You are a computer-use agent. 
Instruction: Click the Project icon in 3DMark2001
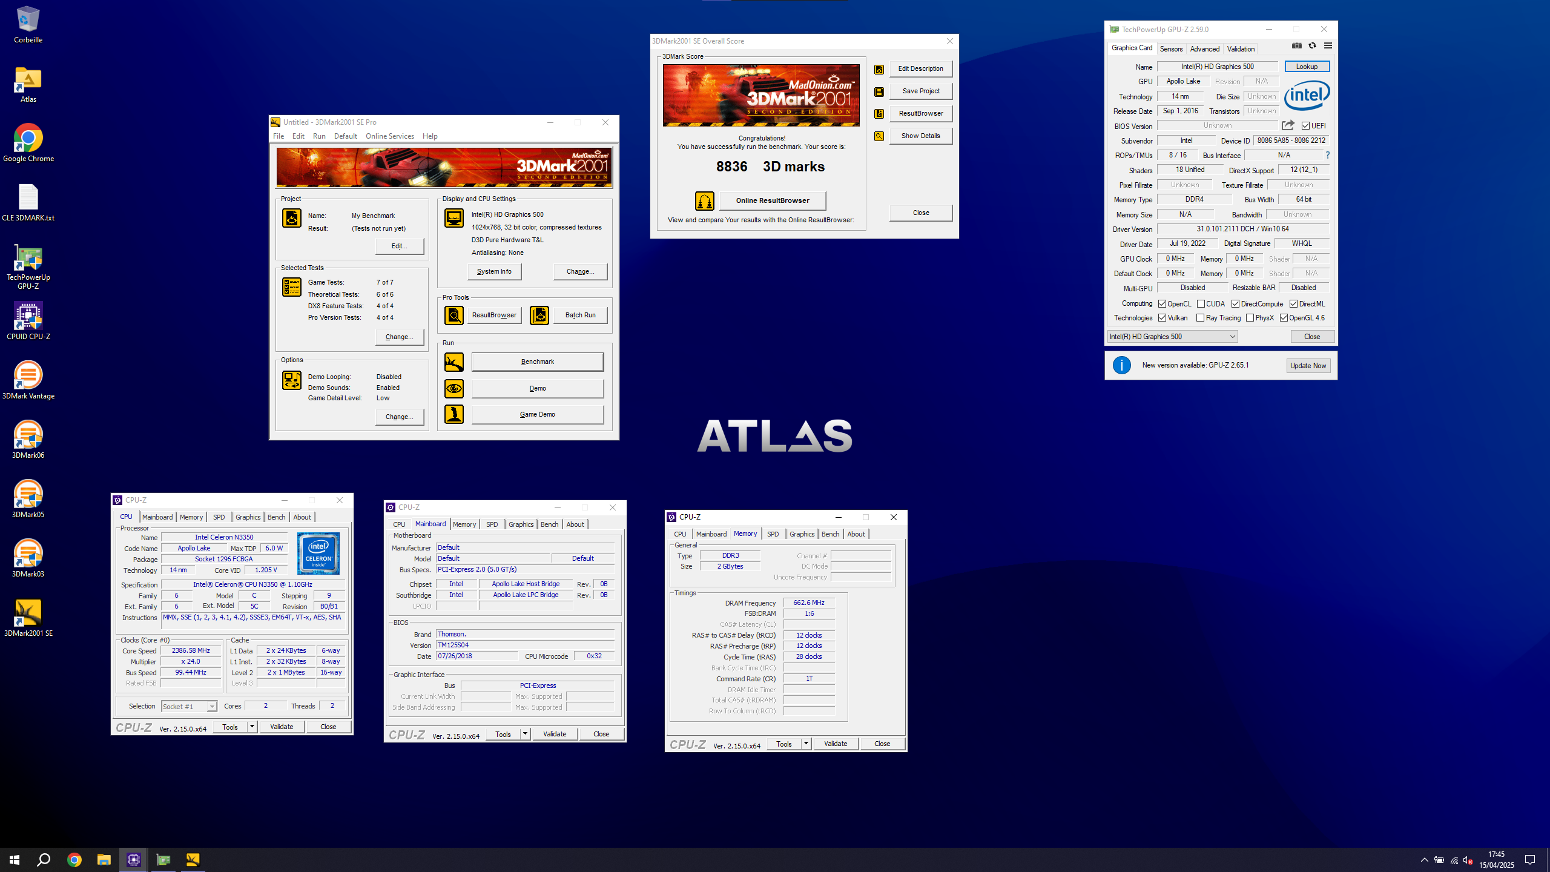(292, 218)
